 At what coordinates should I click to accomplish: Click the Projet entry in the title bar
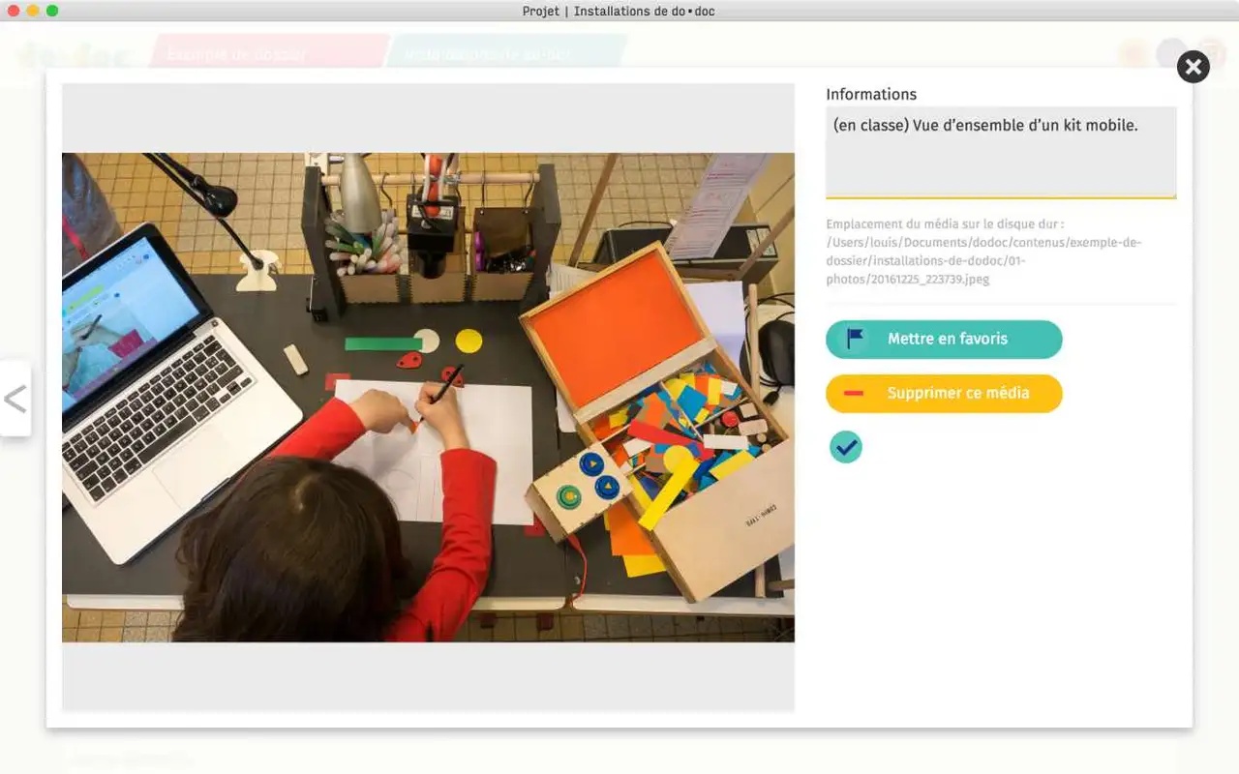pos(541,11)
